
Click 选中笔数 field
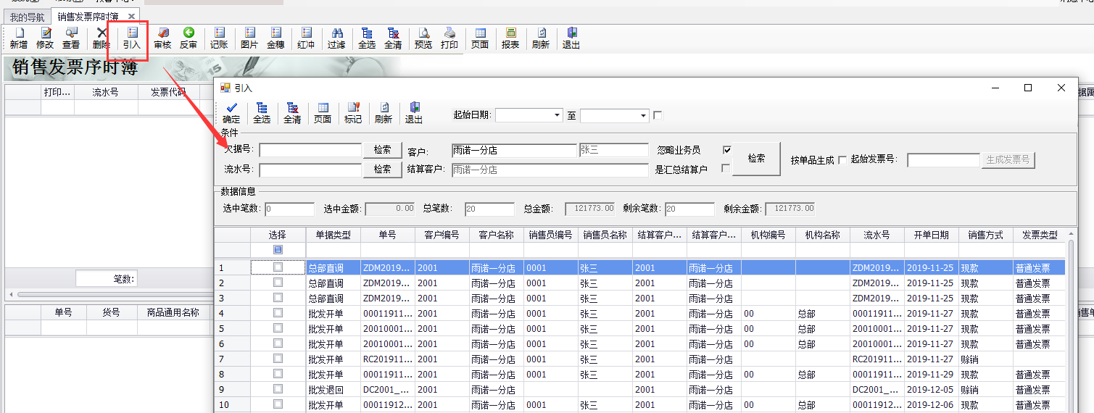[x=289, y=209]
